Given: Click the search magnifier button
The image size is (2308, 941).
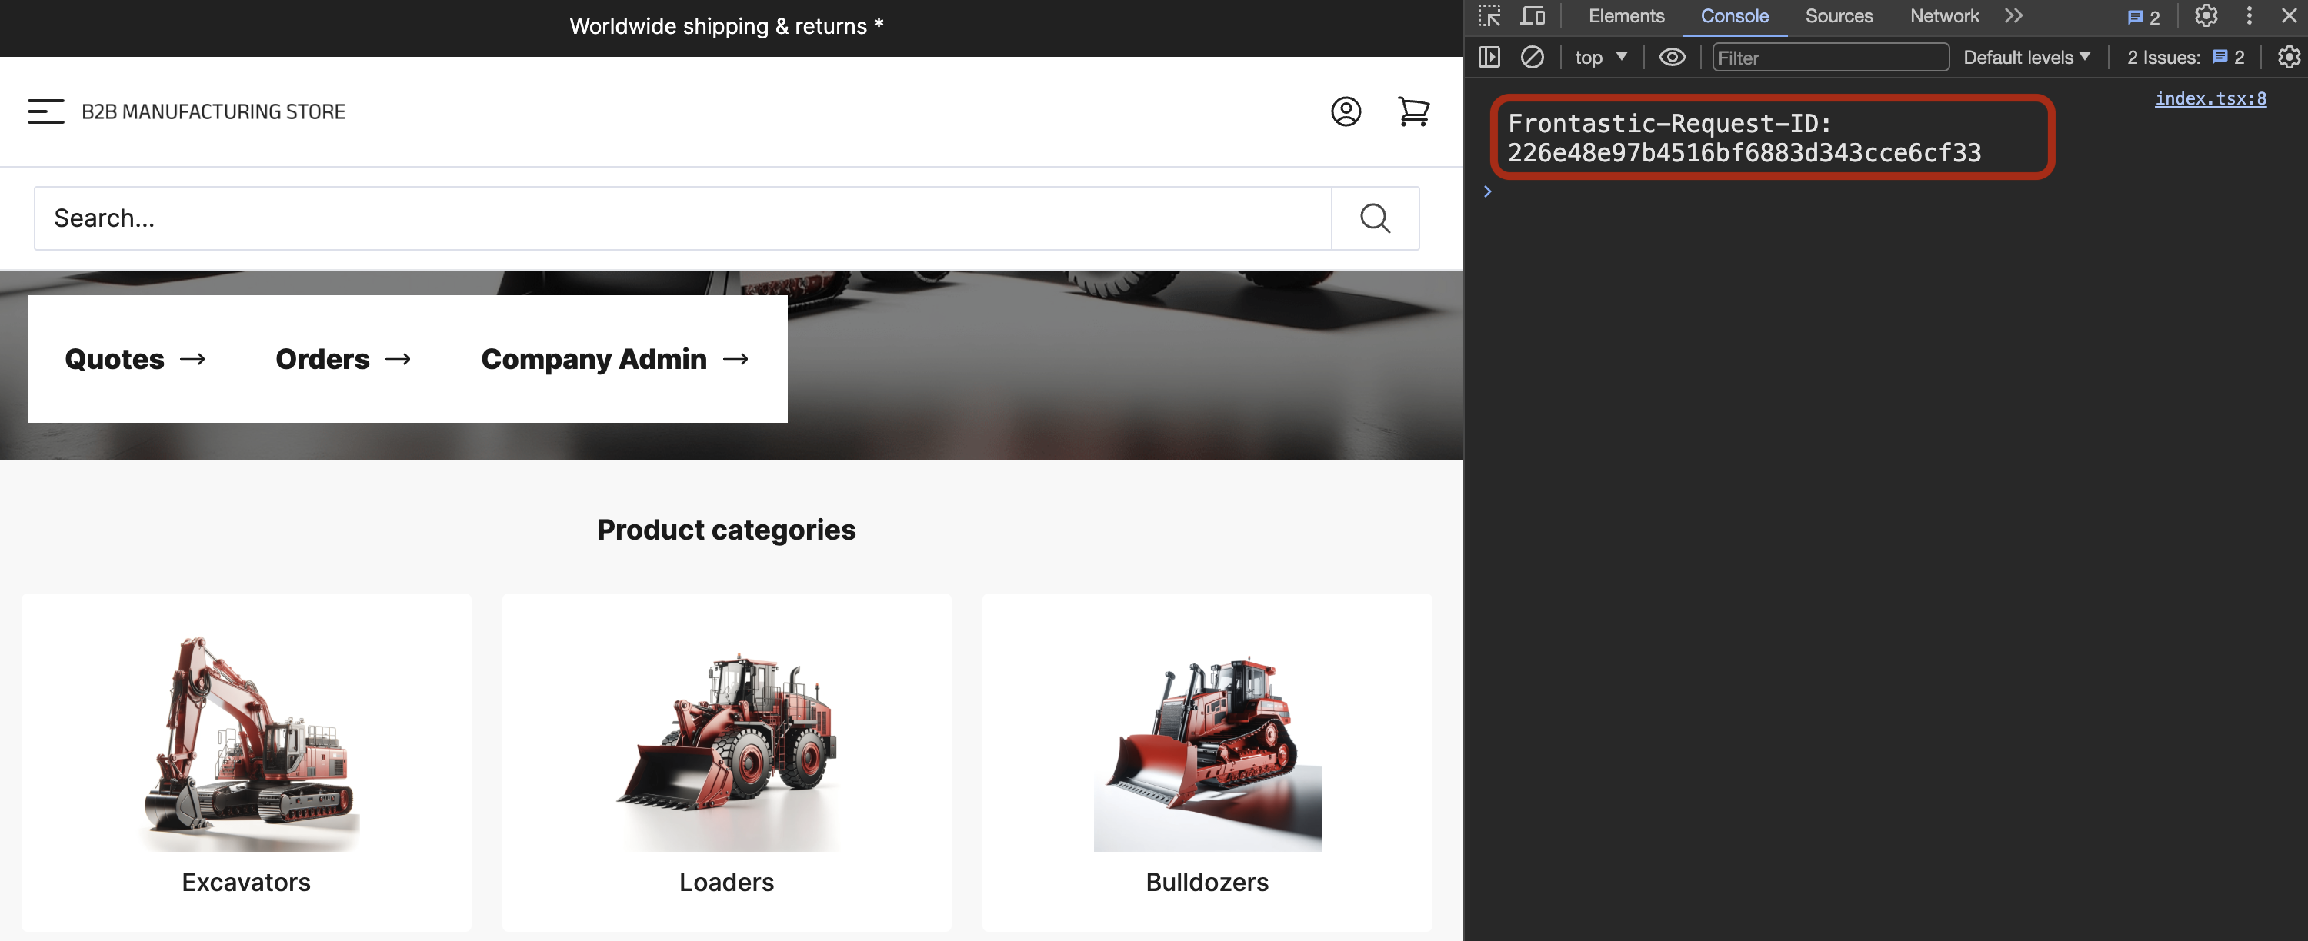Looking at the screenshot, I should [x=1374, y=218].
